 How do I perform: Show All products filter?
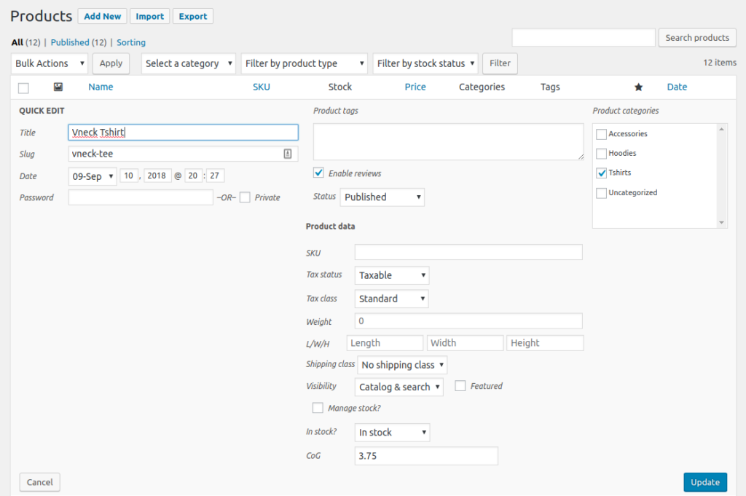coord(17,42)
